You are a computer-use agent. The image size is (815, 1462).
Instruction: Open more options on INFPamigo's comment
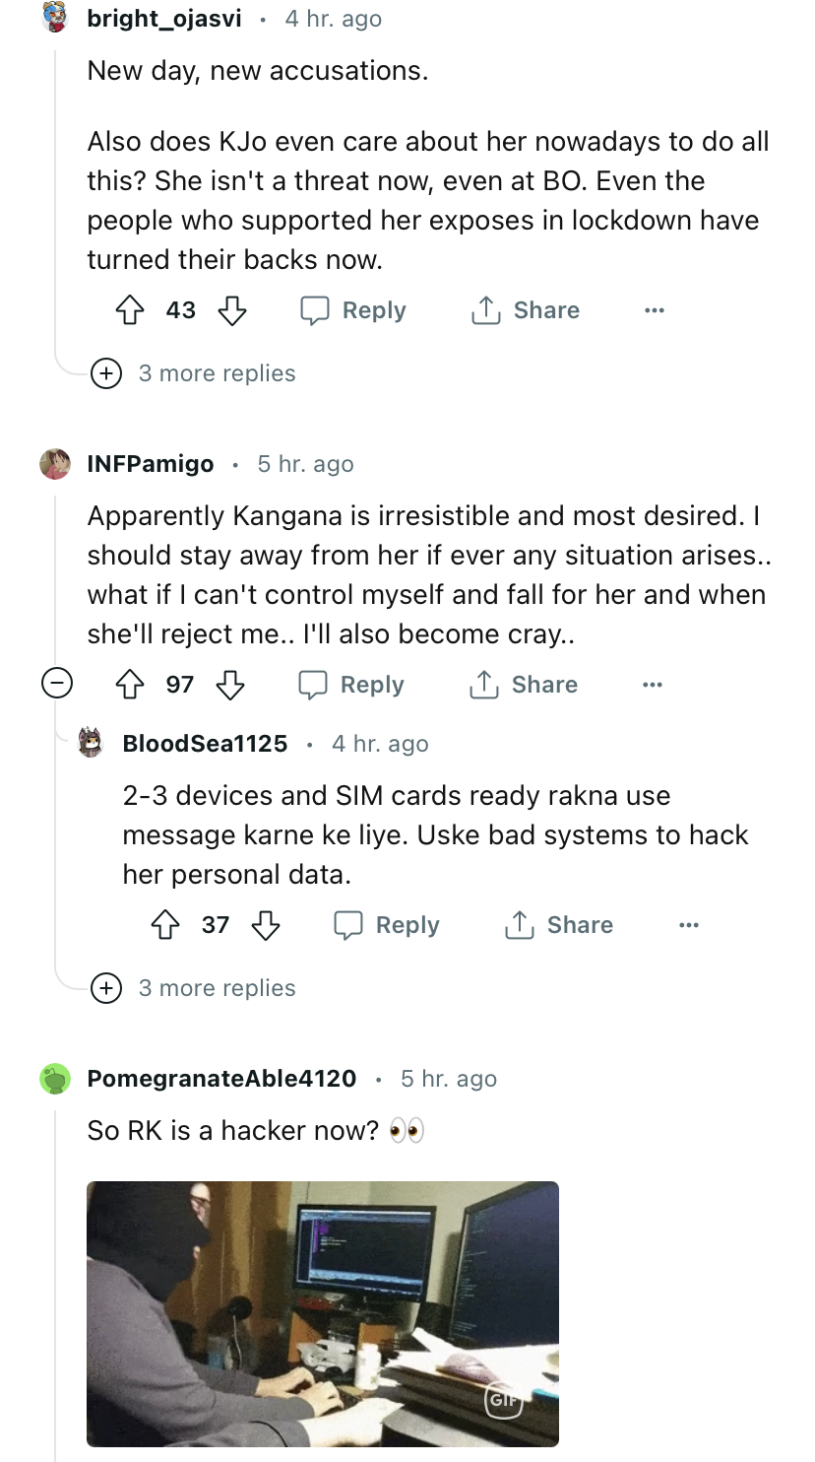click(653, 685)
